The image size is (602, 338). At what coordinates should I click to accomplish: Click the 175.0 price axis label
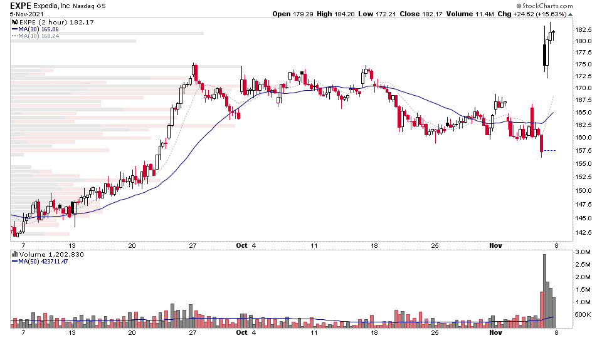pos(584,64)
